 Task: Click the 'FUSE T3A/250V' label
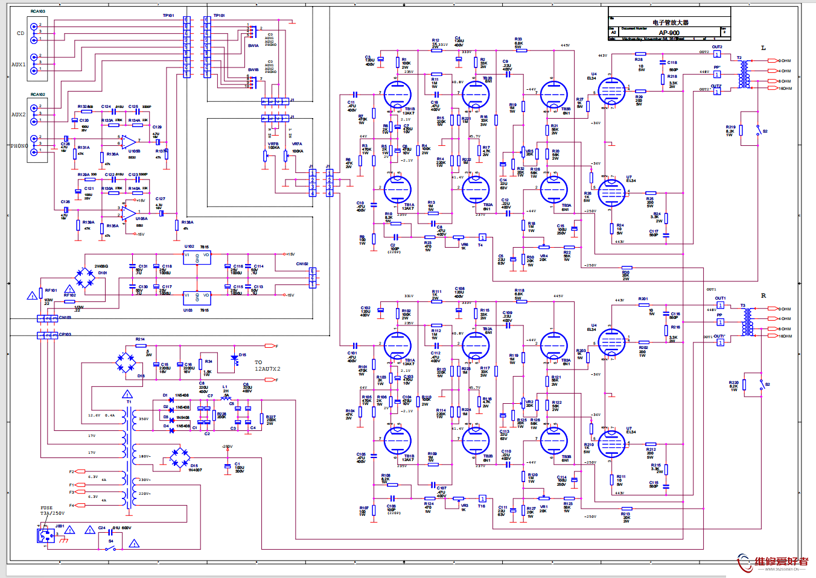pyautogui.click(x=53, y=510)
